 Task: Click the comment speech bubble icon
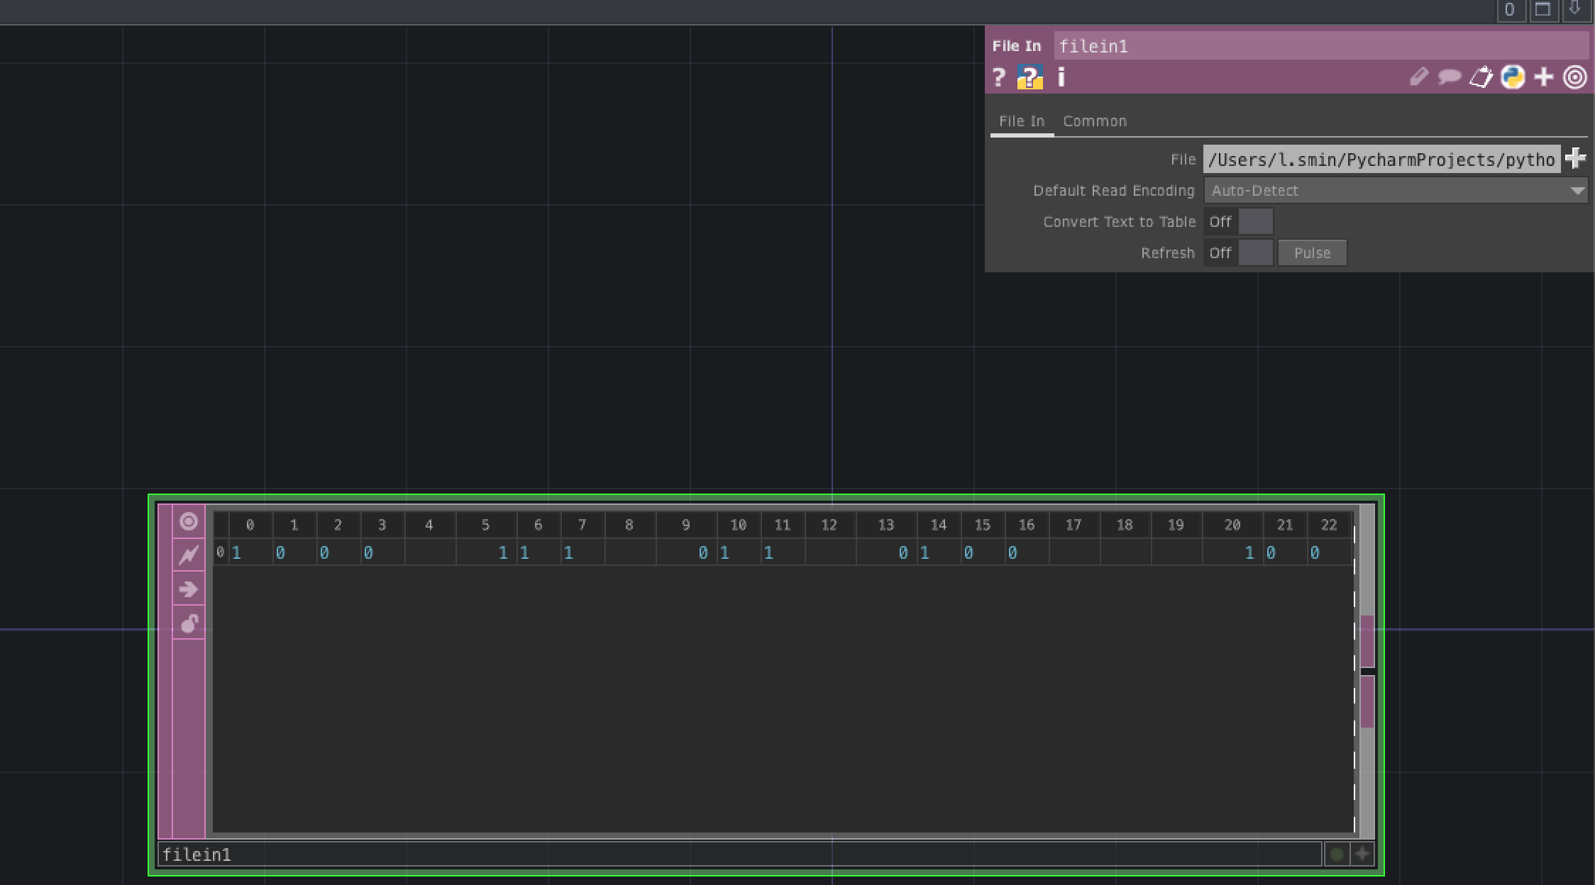1449,77
